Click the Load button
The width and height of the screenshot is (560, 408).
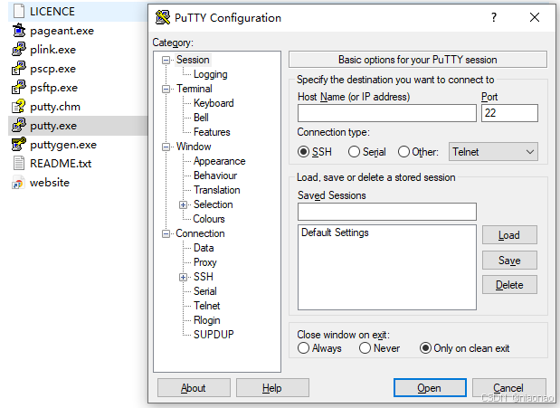pos(509,234)
